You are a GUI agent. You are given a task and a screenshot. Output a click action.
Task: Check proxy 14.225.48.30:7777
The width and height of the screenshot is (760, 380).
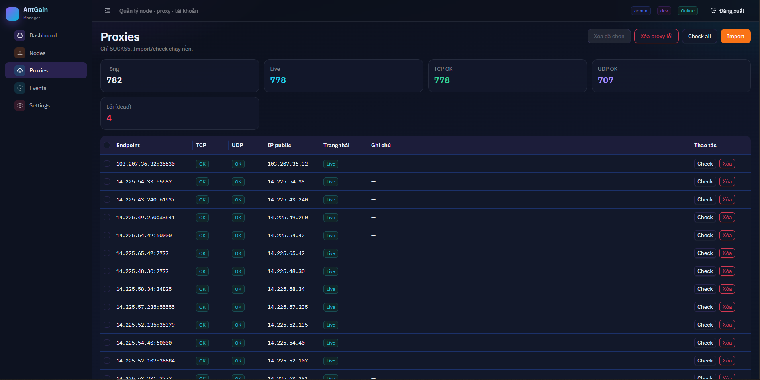[x=705, y=271]
